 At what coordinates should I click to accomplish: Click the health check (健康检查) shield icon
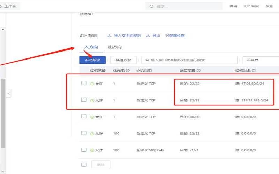pos(167,35)
